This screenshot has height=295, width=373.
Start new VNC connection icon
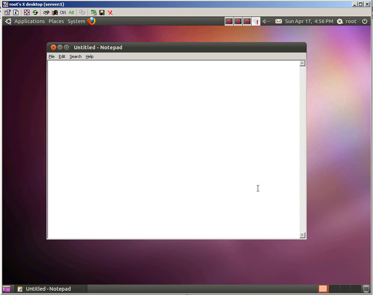point(93,13)
